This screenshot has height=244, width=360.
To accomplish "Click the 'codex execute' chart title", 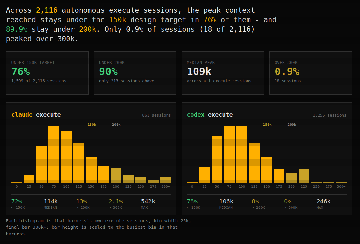I will point(210,115).
